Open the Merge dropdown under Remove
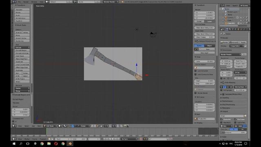The image size is (261, 147). [x=22, y=91]
